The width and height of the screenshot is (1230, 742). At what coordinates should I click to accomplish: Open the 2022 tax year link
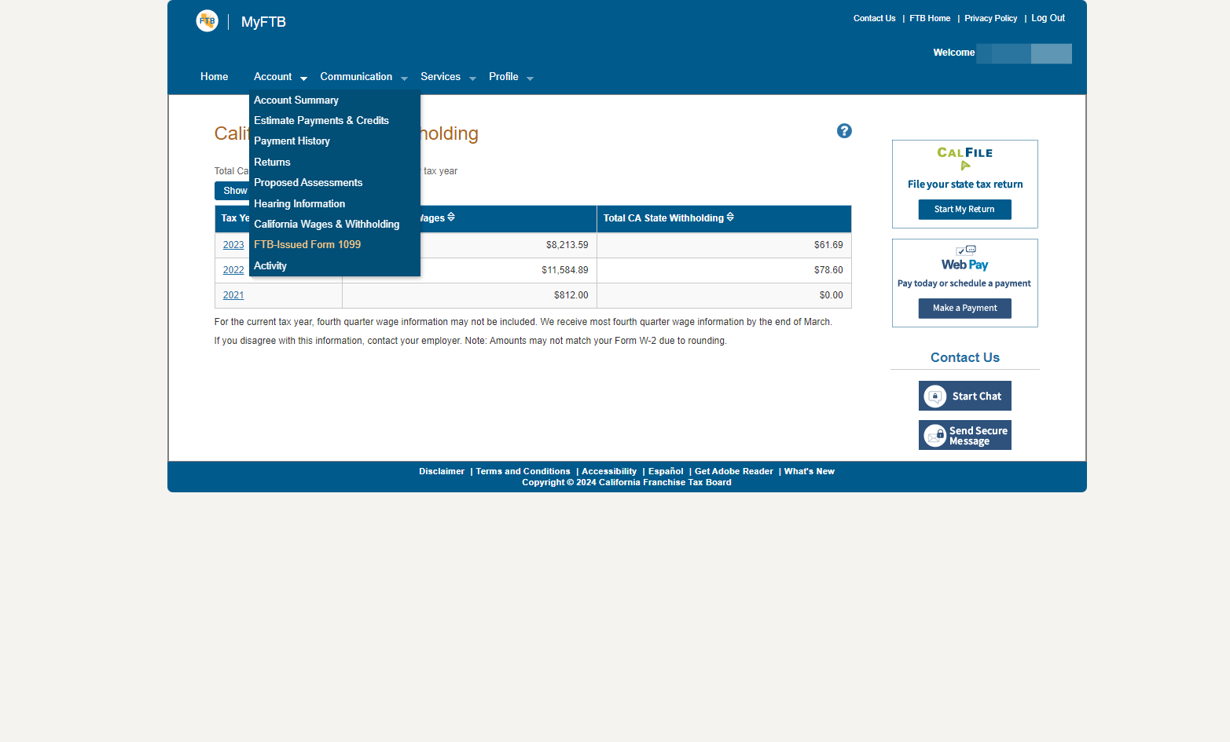pyautogui.click(x=233, y=270)
